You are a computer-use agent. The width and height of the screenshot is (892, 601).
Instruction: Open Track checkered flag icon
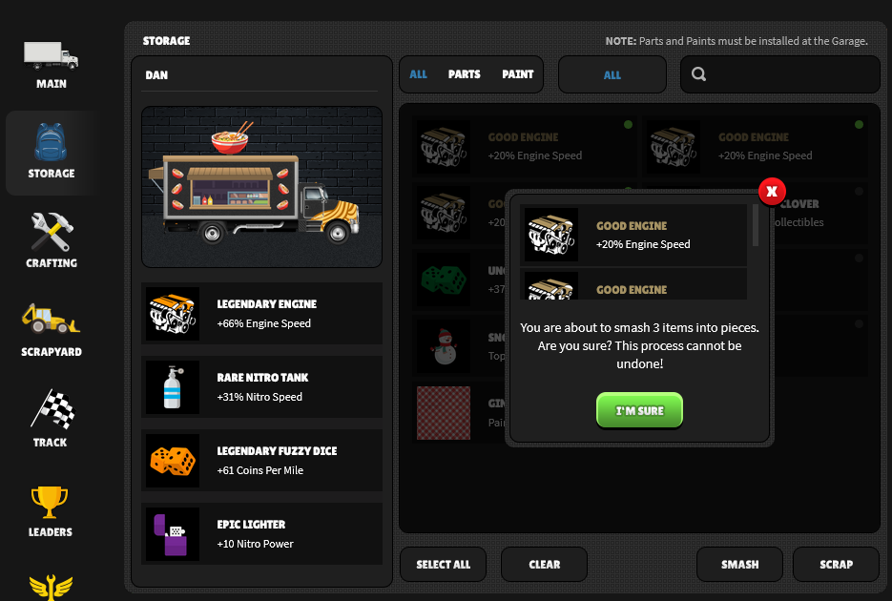(x=53, y=409)
